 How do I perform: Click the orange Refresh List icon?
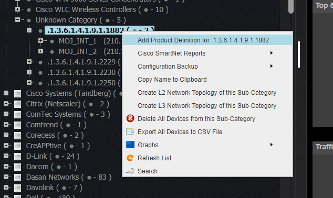point(130,158)
